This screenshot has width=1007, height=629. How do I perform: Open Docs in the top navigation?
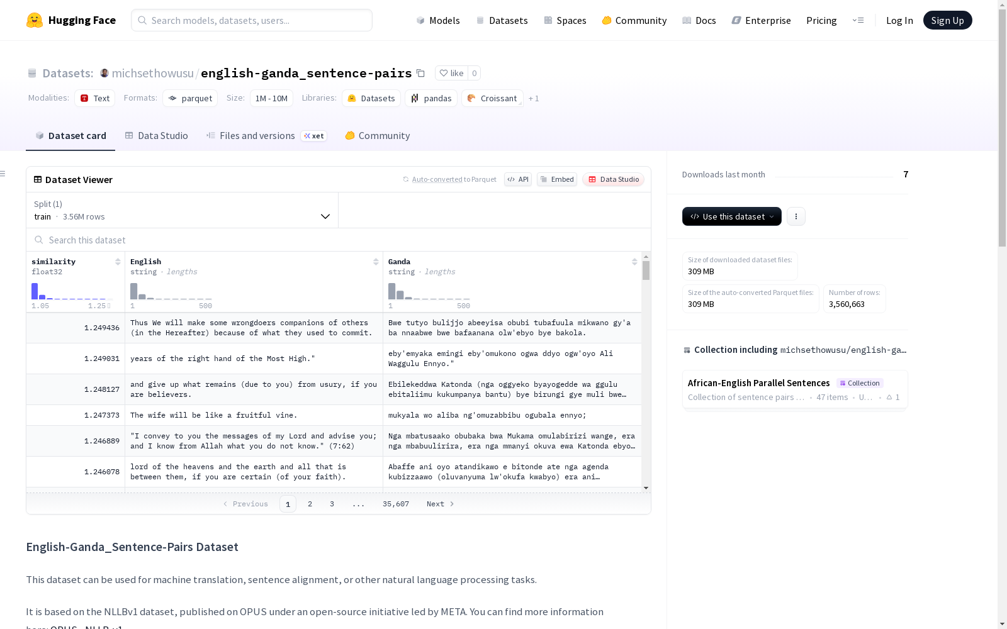(x=699, y=20)
